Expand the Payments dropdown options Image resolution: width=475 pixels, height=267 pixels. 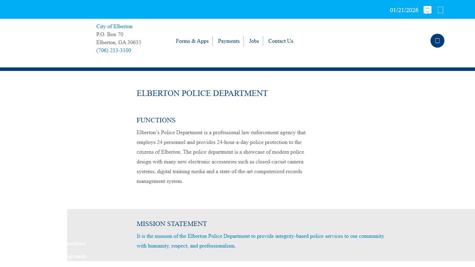pyautogui.click(x=228, y=41)
